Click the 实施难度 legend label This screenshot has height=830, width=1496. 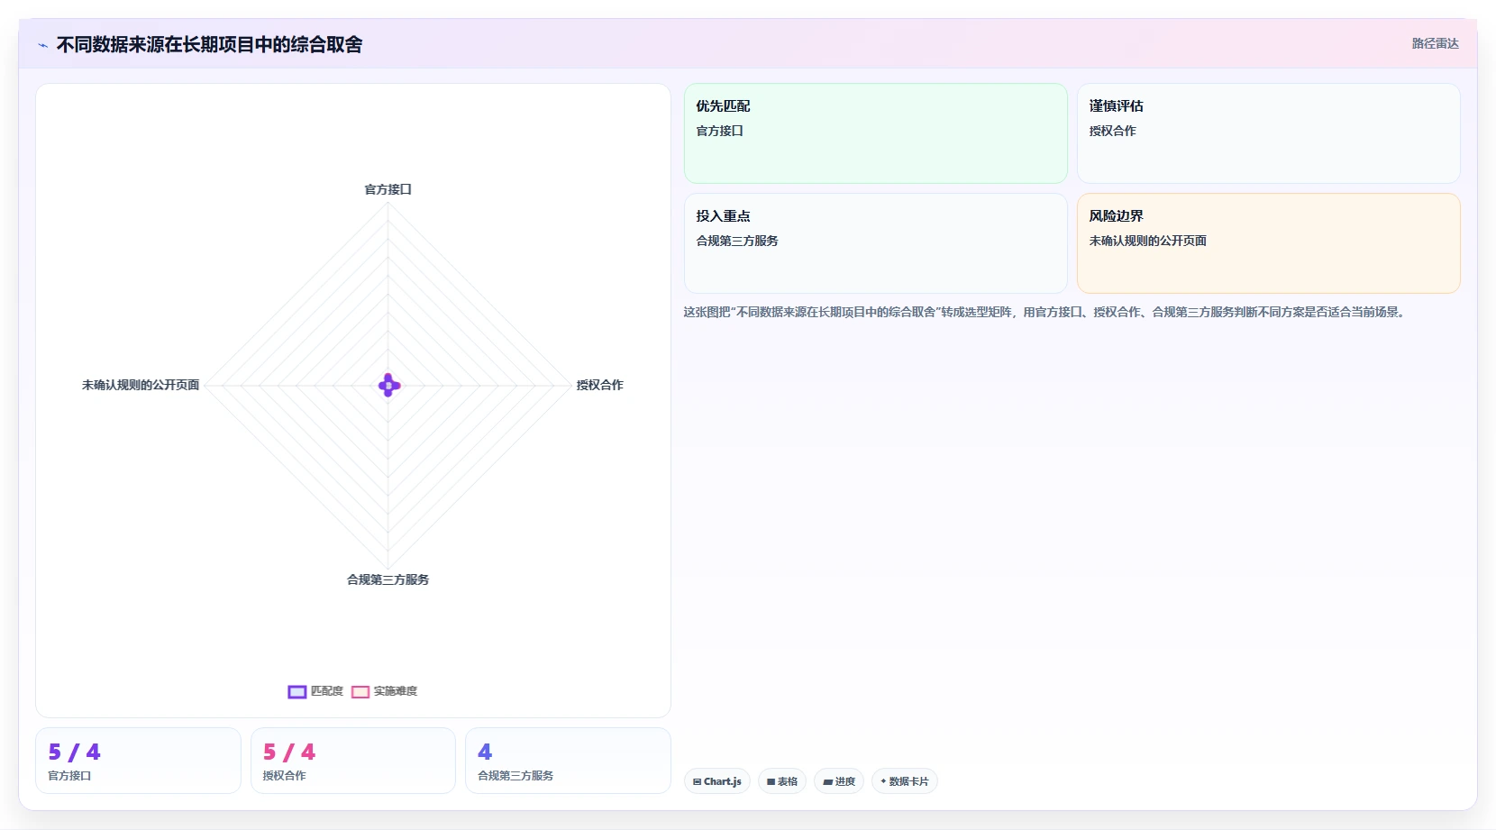(x=396, y=691)
